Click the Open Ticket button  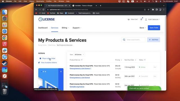[154, 28]
